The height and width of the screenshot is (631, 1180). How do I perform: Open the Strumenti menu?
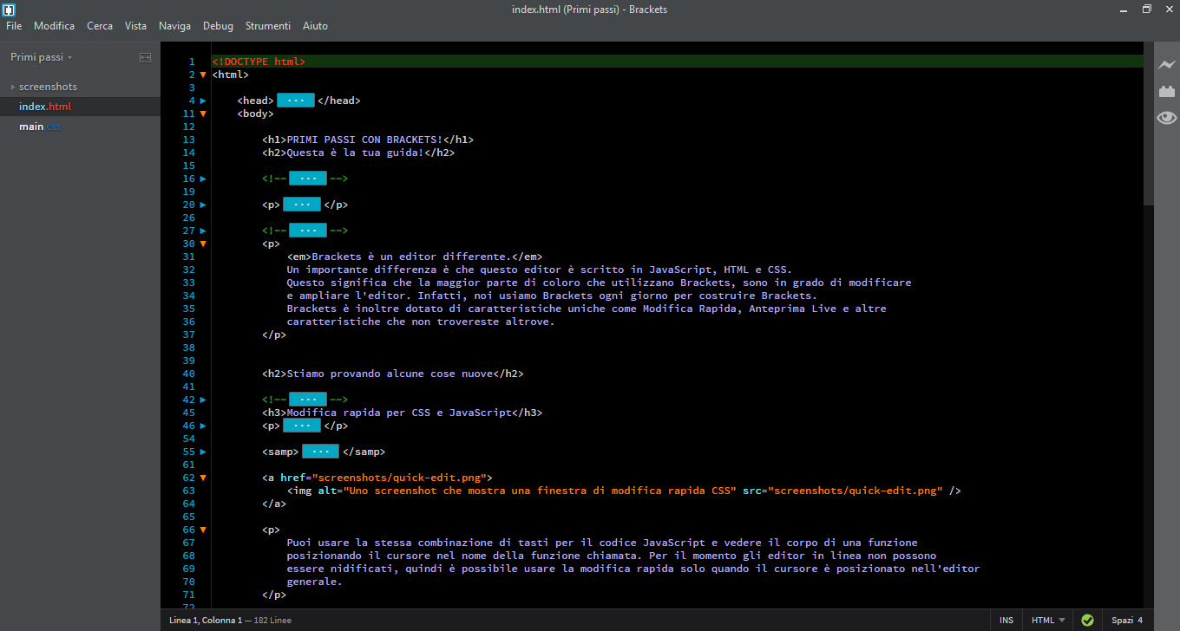[x=267, y=26]
